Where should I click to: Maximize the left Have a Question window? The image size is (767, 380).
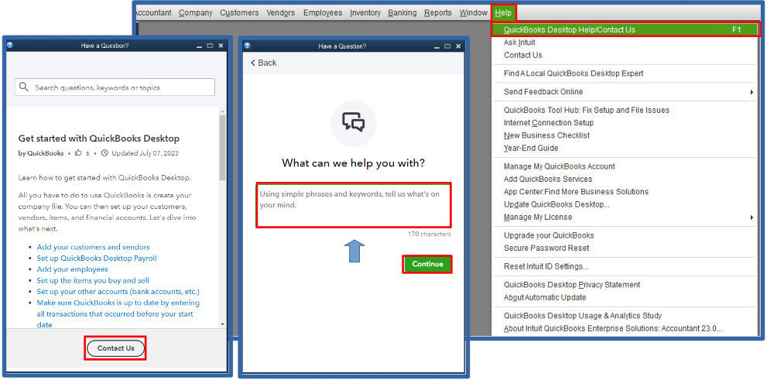[x=210, y=46]
